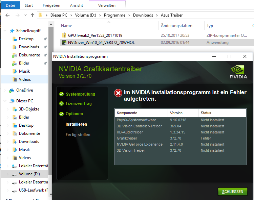Open Downloads under Schnellzugriff
Image resolution: width=254 pixels, height=200 pixels.
(29, 47)
